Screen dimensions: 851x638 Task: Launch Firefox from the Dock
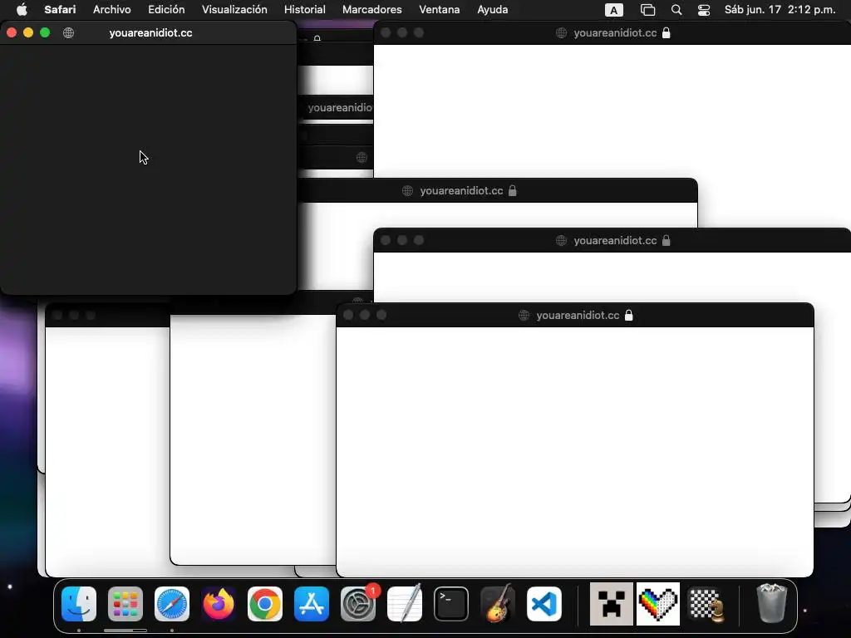219,604
